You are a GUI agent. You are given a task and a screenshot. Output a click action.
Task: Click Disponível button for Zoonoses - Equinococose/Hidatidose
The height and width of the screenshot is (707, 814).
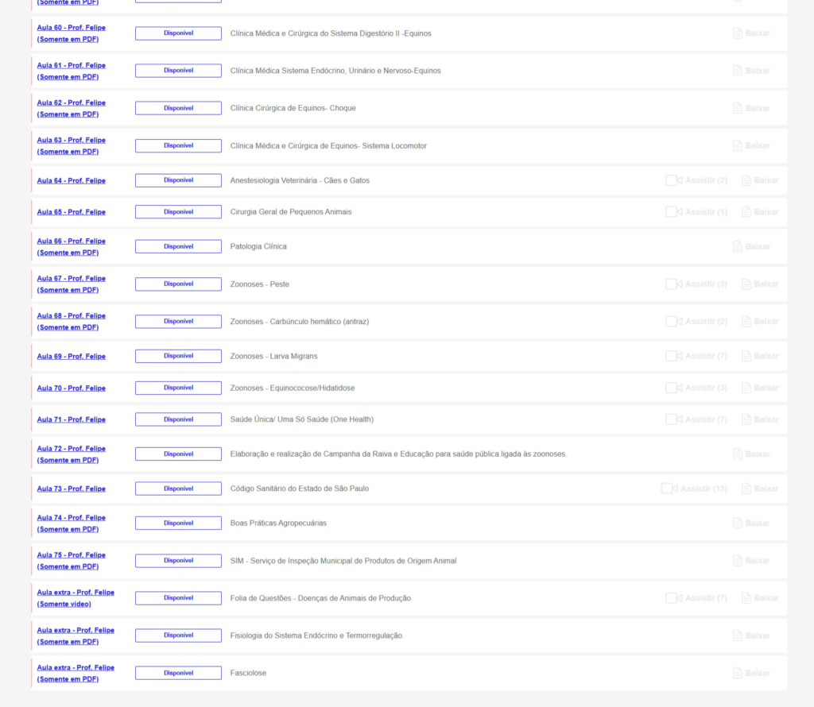pos(178,388)
